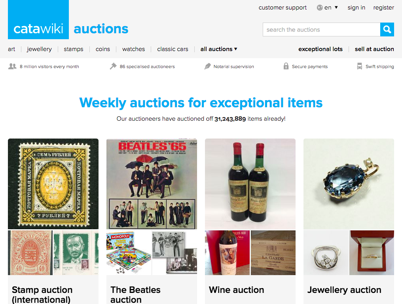
Task: Open the Beatles '65 album thumbnail
Action: [152, 184]
